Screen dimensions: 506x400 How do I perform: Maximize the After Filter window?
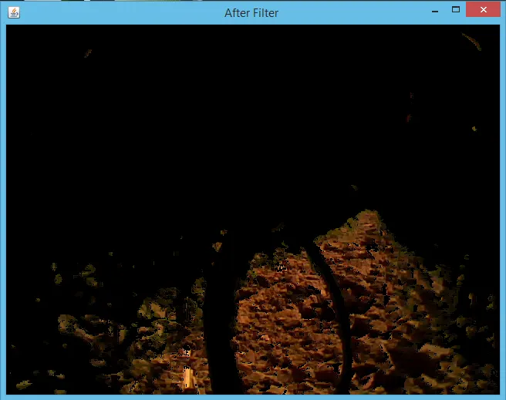click(x=456, y=10)
